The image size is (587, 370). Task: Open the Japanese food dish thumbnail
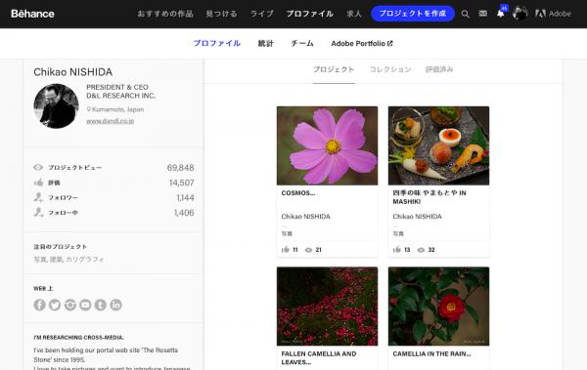[438, 145]
